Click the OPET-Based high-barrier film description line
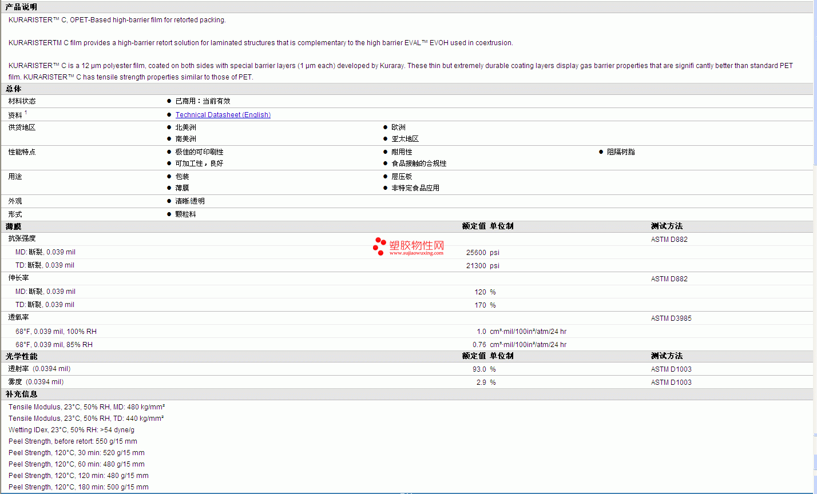This screenshot has height=494, width=817. click(x=117, y=20)
